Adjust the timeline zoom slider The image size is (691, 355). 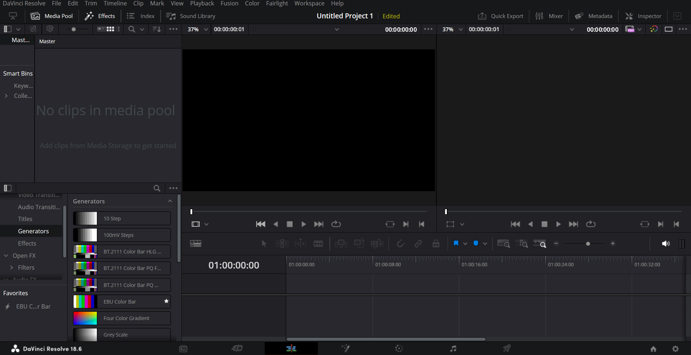point(588,244)
